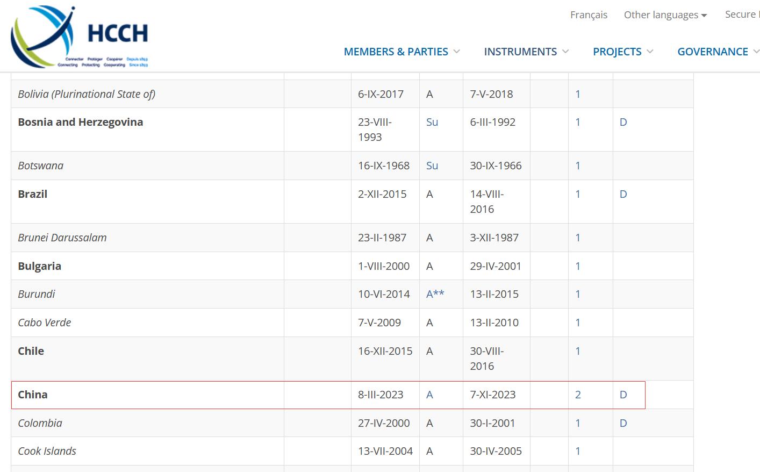Open the D declarations link for China
This screenshot has width=760, height=472.
click(623, 395)
